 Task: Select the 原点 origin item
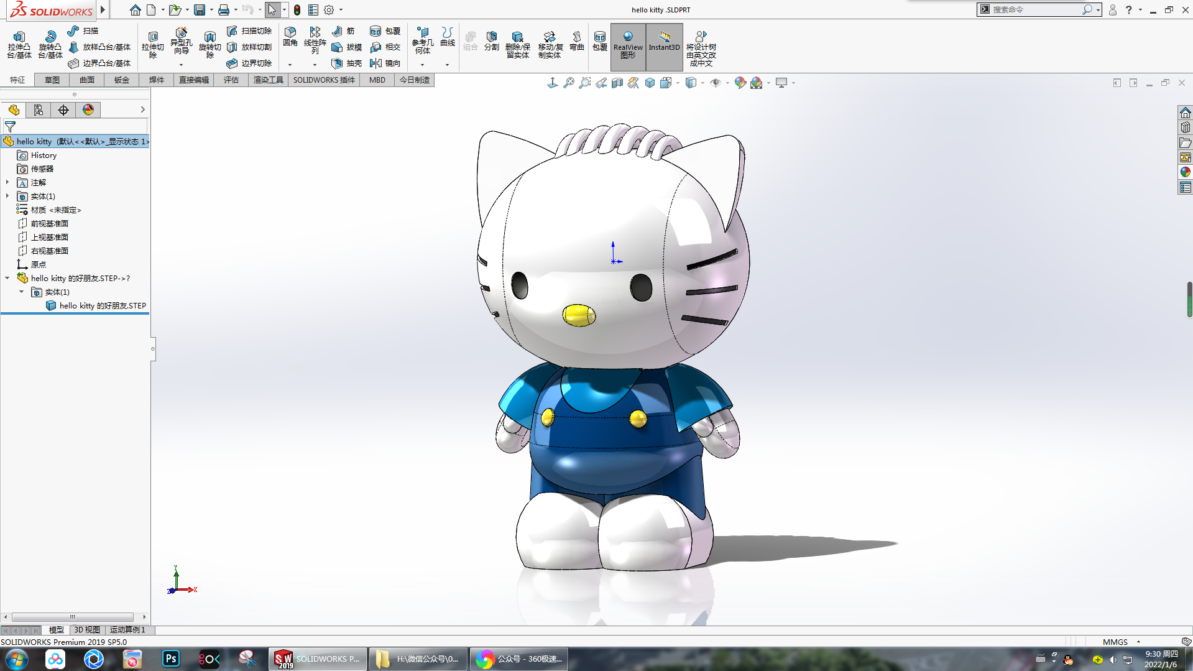point(39,265)
